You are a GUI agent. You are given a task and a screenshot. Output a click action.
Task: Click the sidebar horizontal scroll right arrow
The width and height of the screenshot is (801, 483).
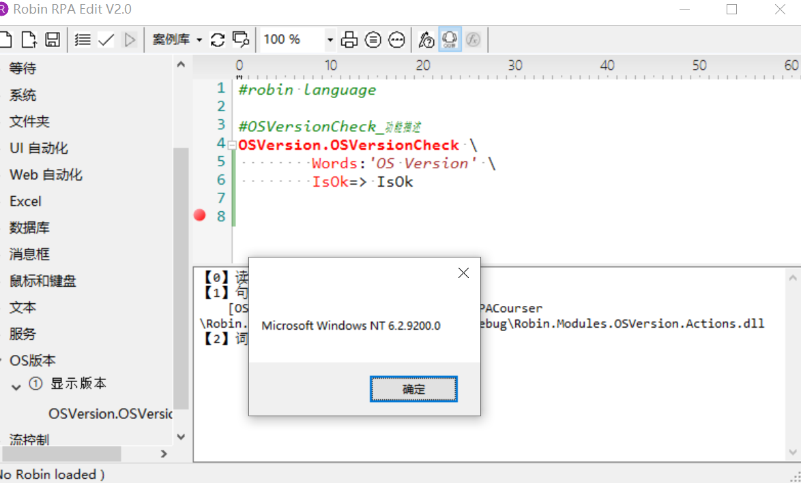pyautogui.click(x=164, y=454)
